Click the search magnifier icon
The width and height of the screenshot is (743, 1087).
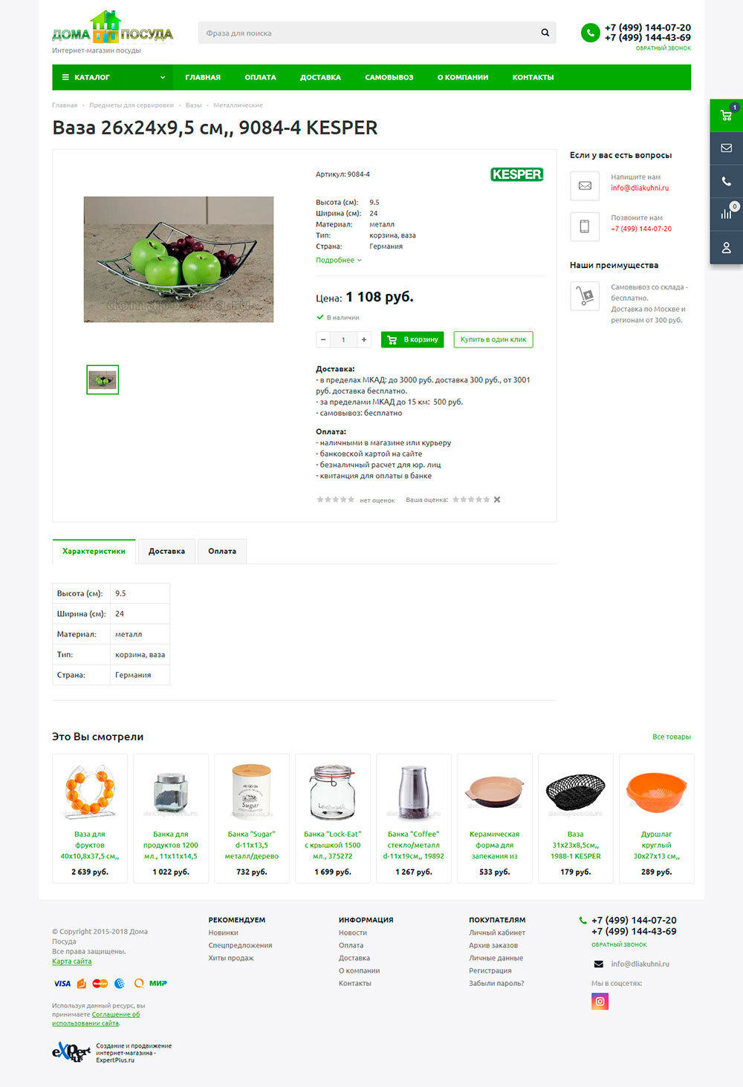[x=545, y=33]
